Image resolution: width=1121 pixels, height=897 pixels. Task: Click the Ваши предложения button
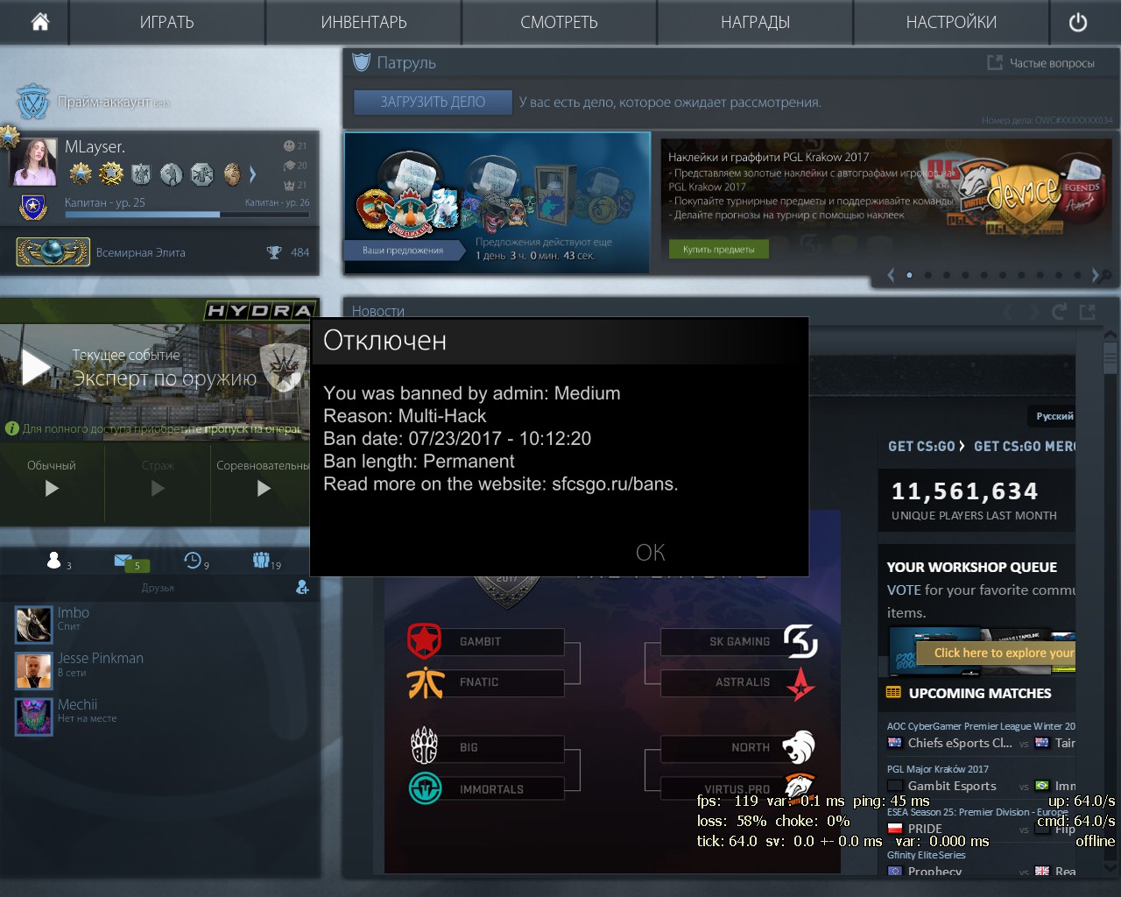[x=403, y=251]
